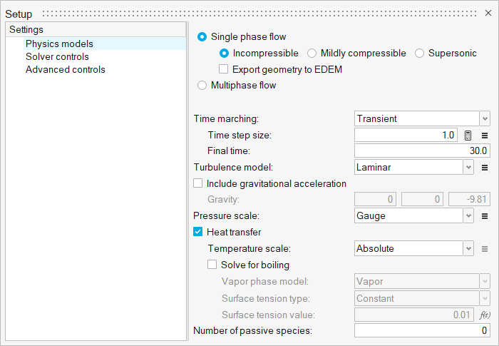Select Advanced controls in Settings tree
This screenshot has width=499, height=346.
(65, 69)
